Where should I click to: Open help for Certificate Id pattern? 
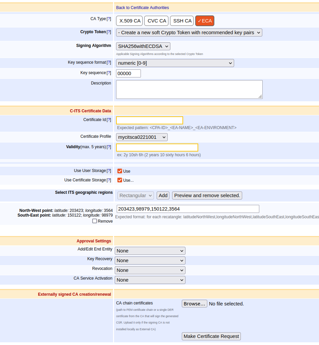coord(109,119)
